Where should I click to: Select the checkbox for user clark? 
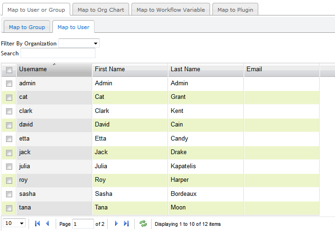click(9, 111)
